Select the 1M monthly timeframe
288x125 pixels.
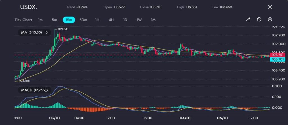[x=153, y=20]
